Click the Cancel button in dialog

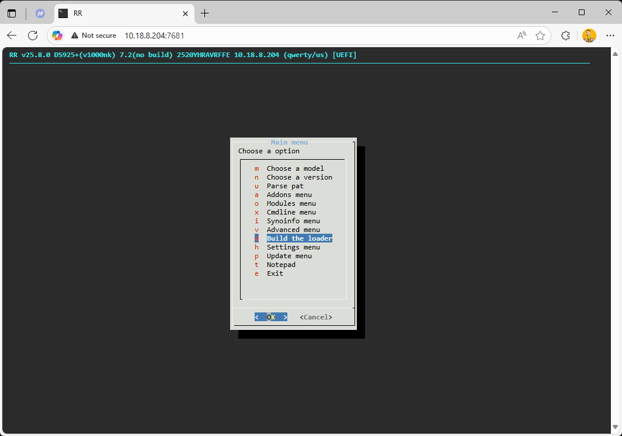(316, 317)
